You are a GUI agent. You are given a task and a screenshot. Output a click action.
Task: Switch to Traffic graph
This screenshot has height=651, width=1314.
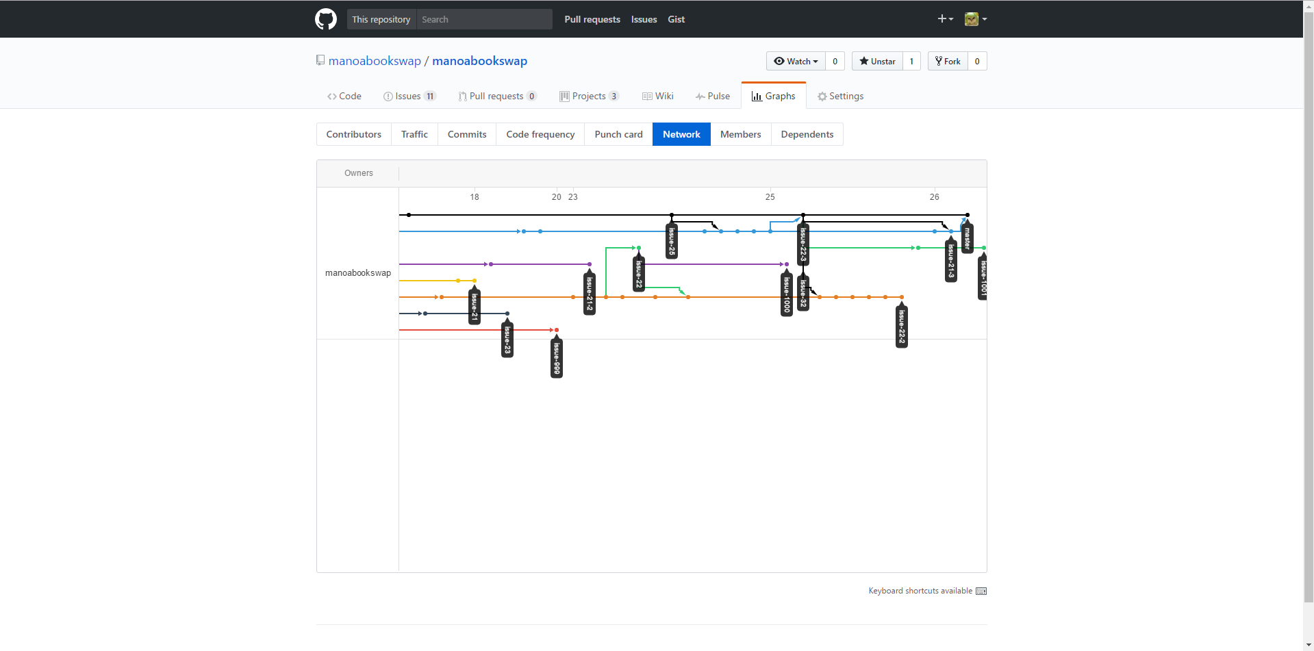point(414,134)
